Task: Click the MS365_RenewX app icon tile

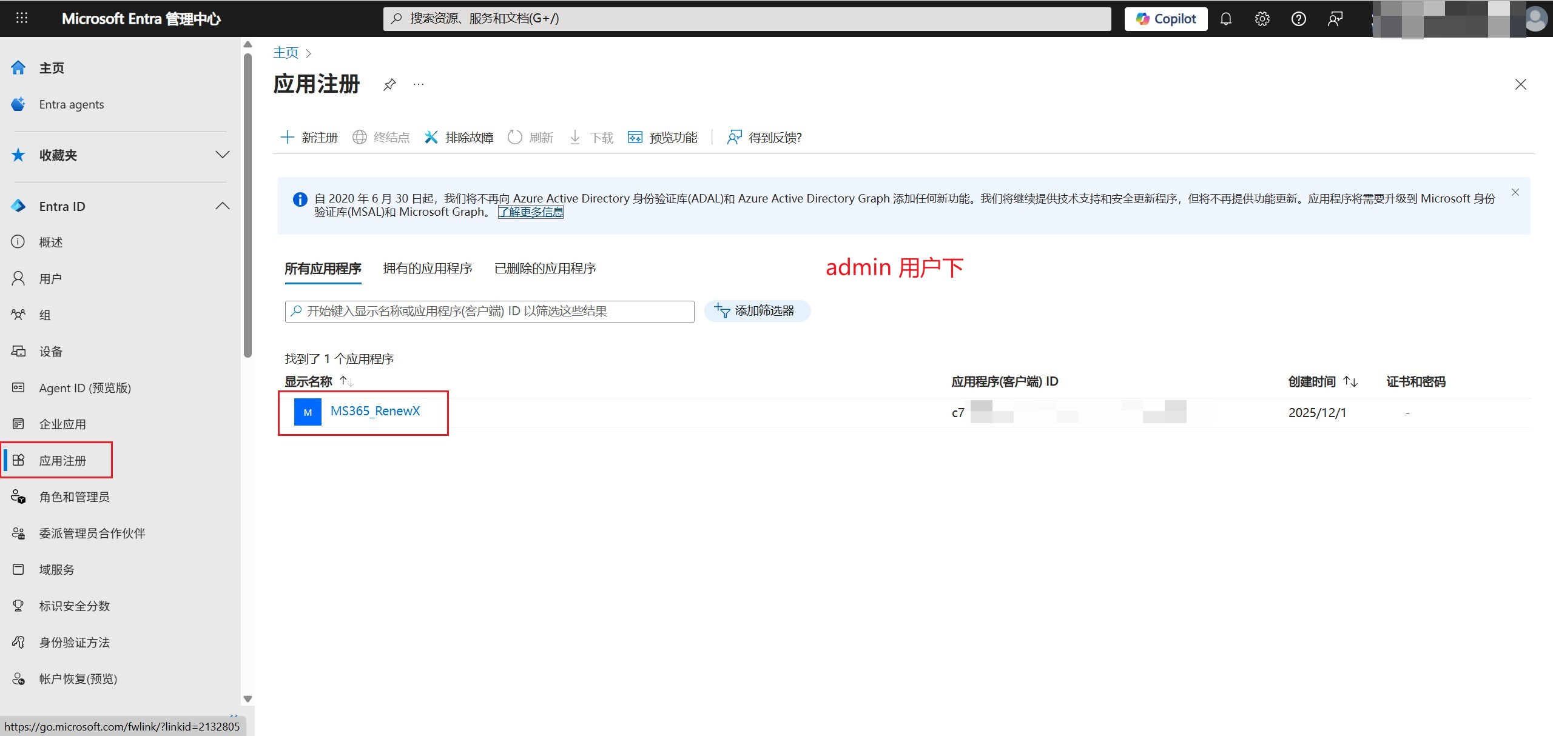Action: 308,412
